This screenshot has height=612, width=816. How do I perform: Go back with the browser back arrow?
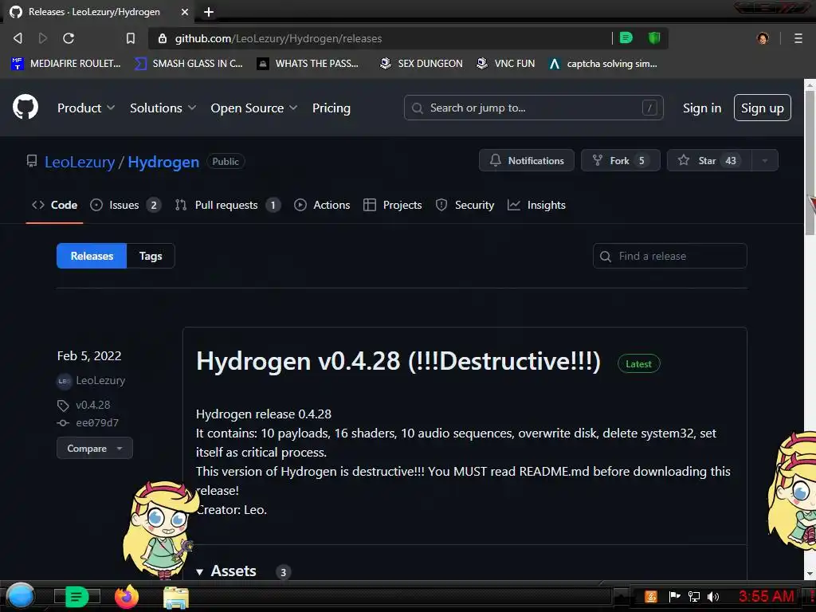(x=18, y=38)
